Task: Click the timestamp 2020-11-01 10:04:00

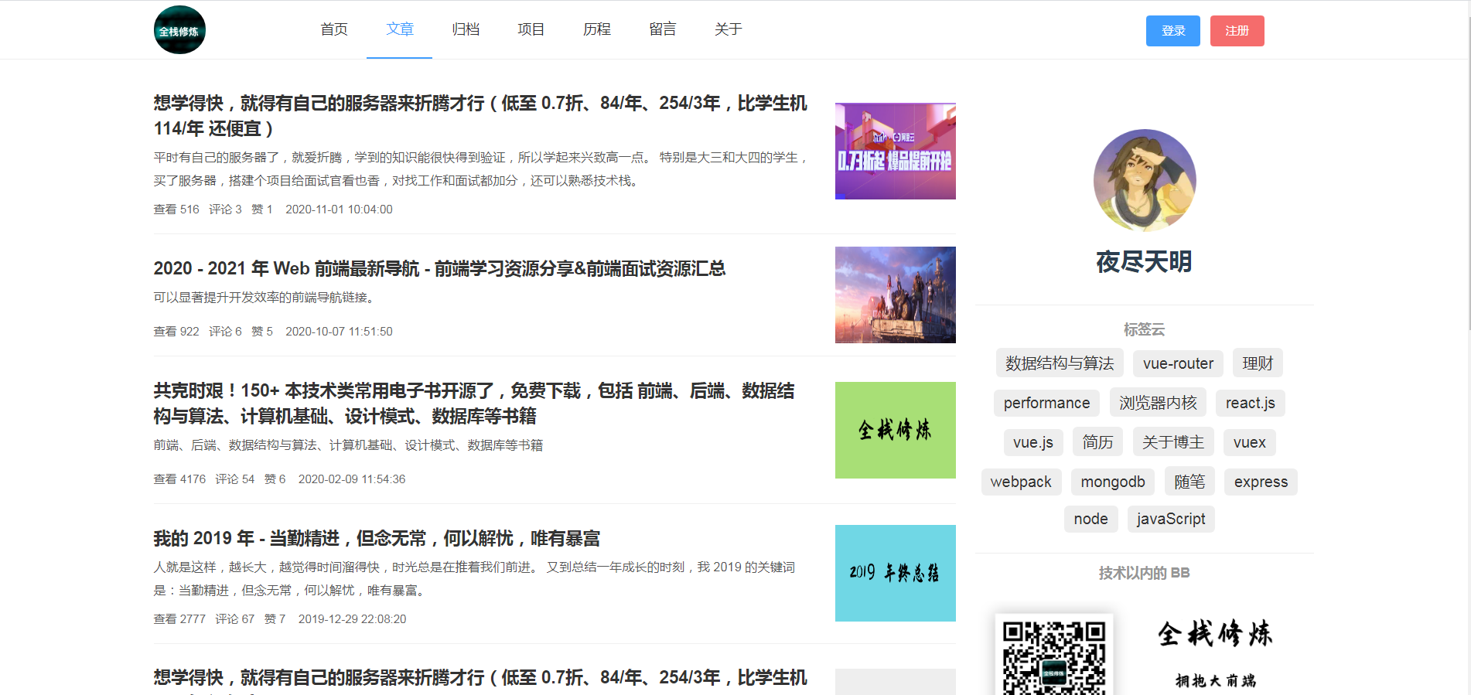Action: (339, 210)
